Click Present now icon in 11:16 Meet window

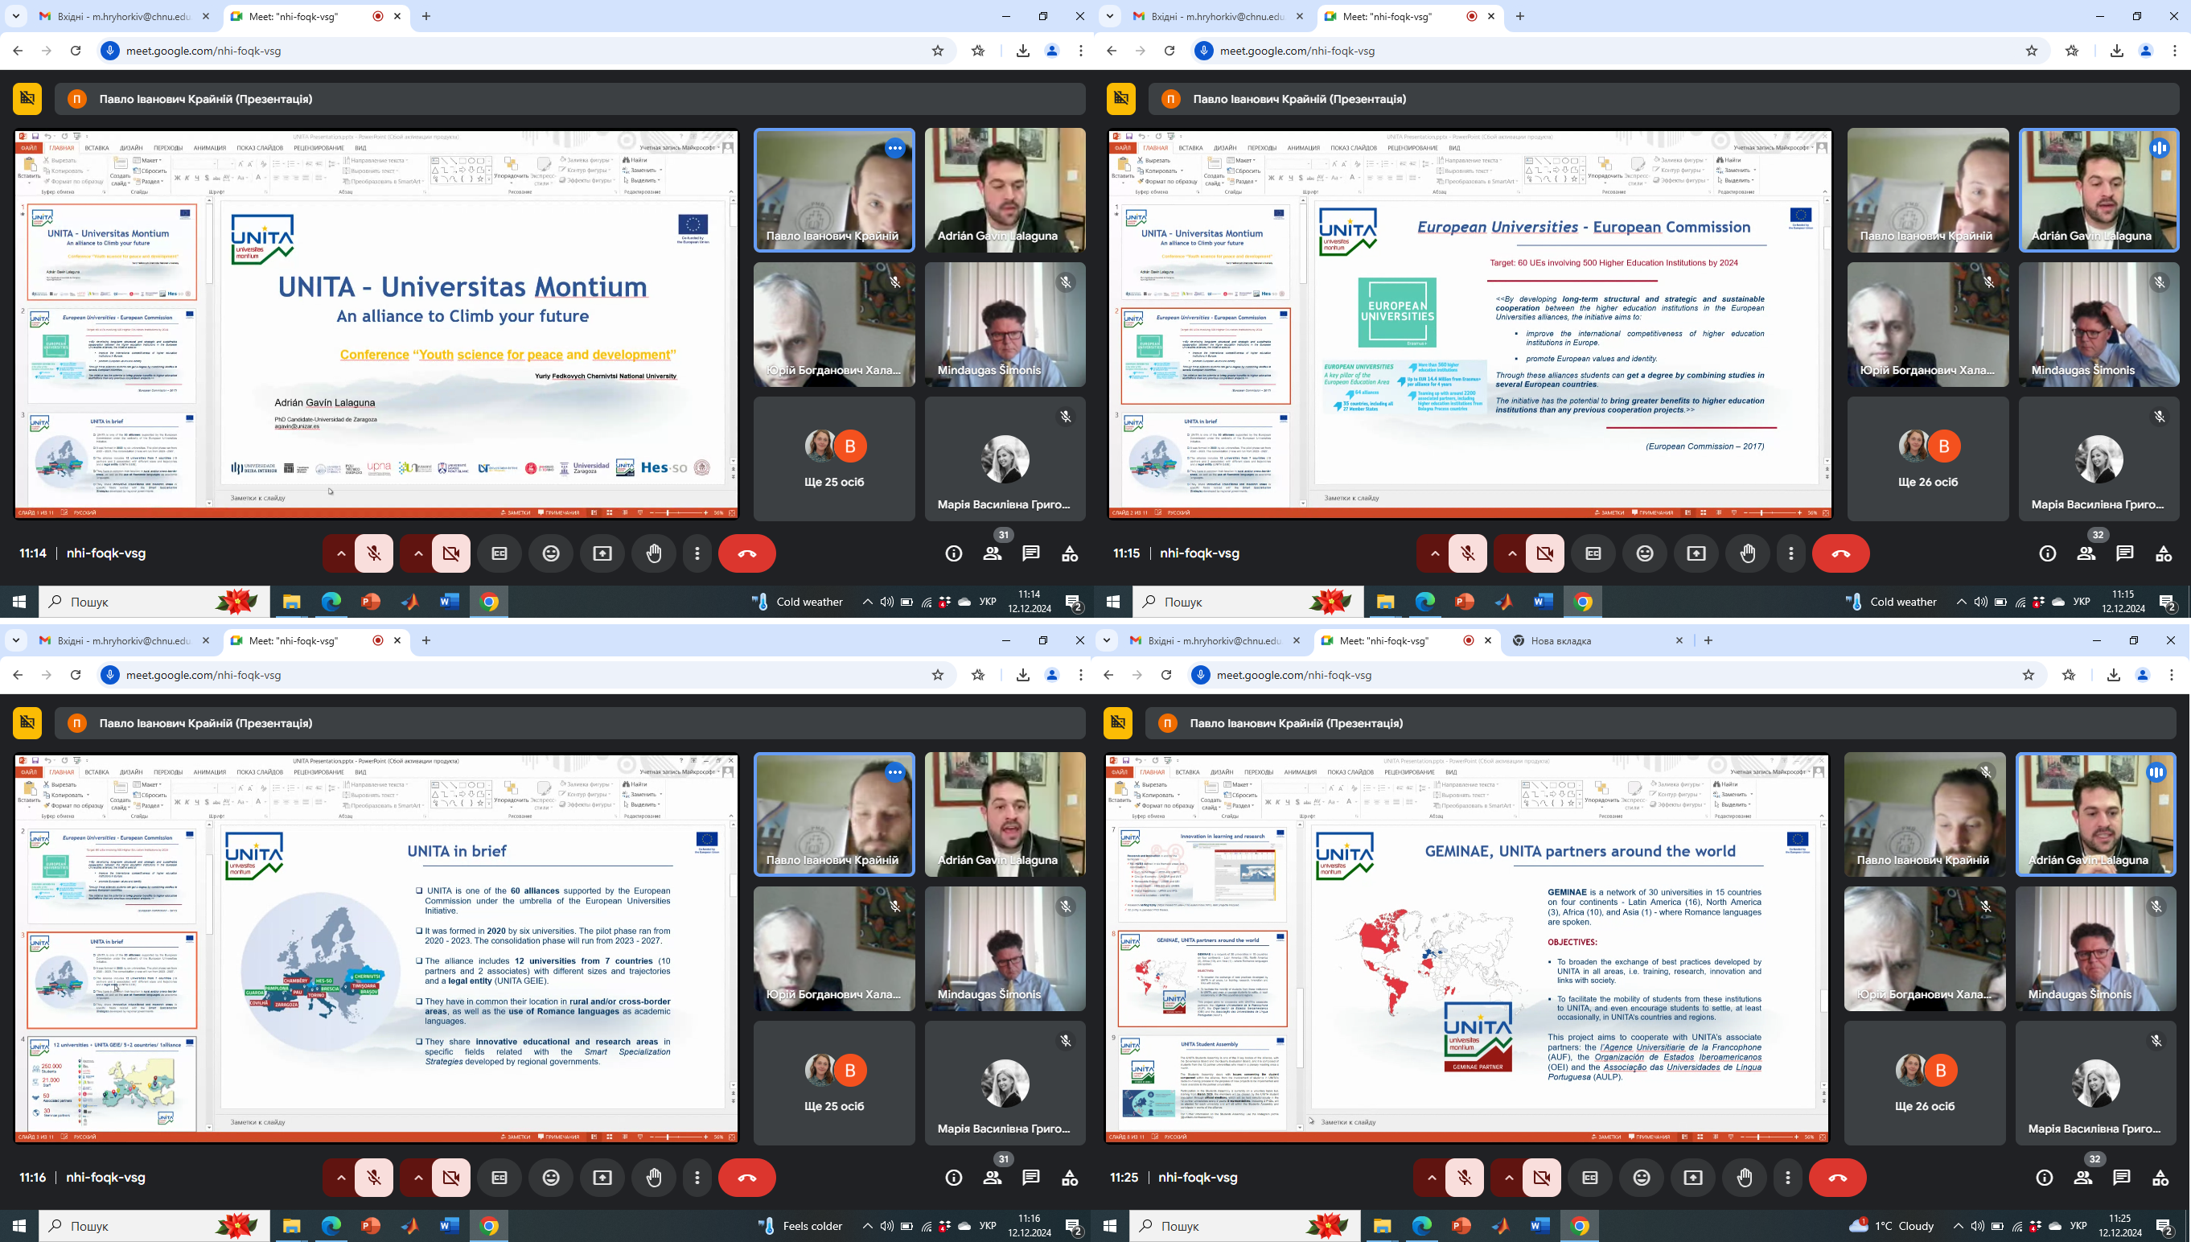[603, 1177]
